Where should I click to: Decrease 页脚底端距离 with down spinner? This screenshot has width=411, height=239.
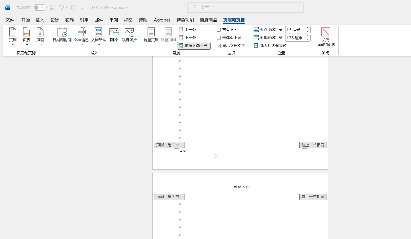307,39
